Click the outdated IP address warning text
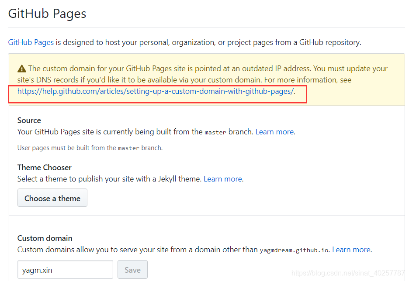This screenshot has height=281, width=409. pyautogui.click(x=202, y=74)
